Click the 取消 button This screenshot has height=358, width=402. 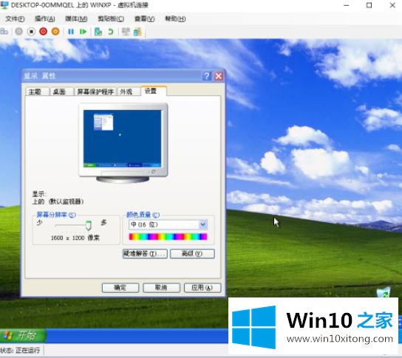tap(162, 288)
